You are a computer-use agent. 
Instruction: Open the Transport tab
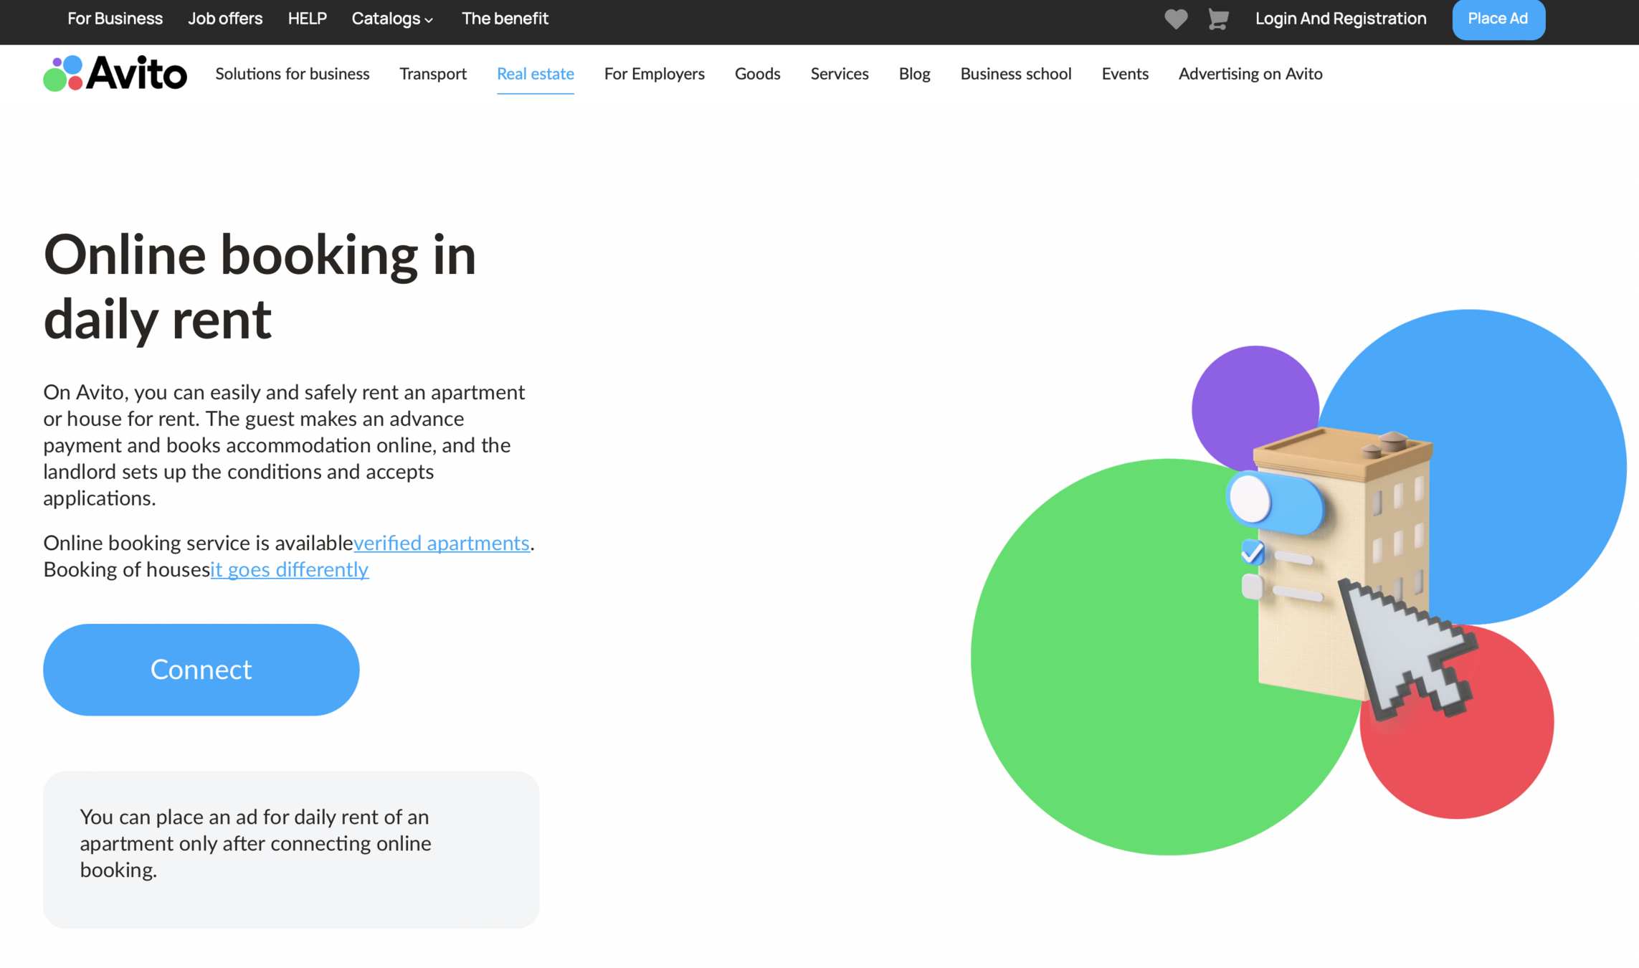pos(432,73)
